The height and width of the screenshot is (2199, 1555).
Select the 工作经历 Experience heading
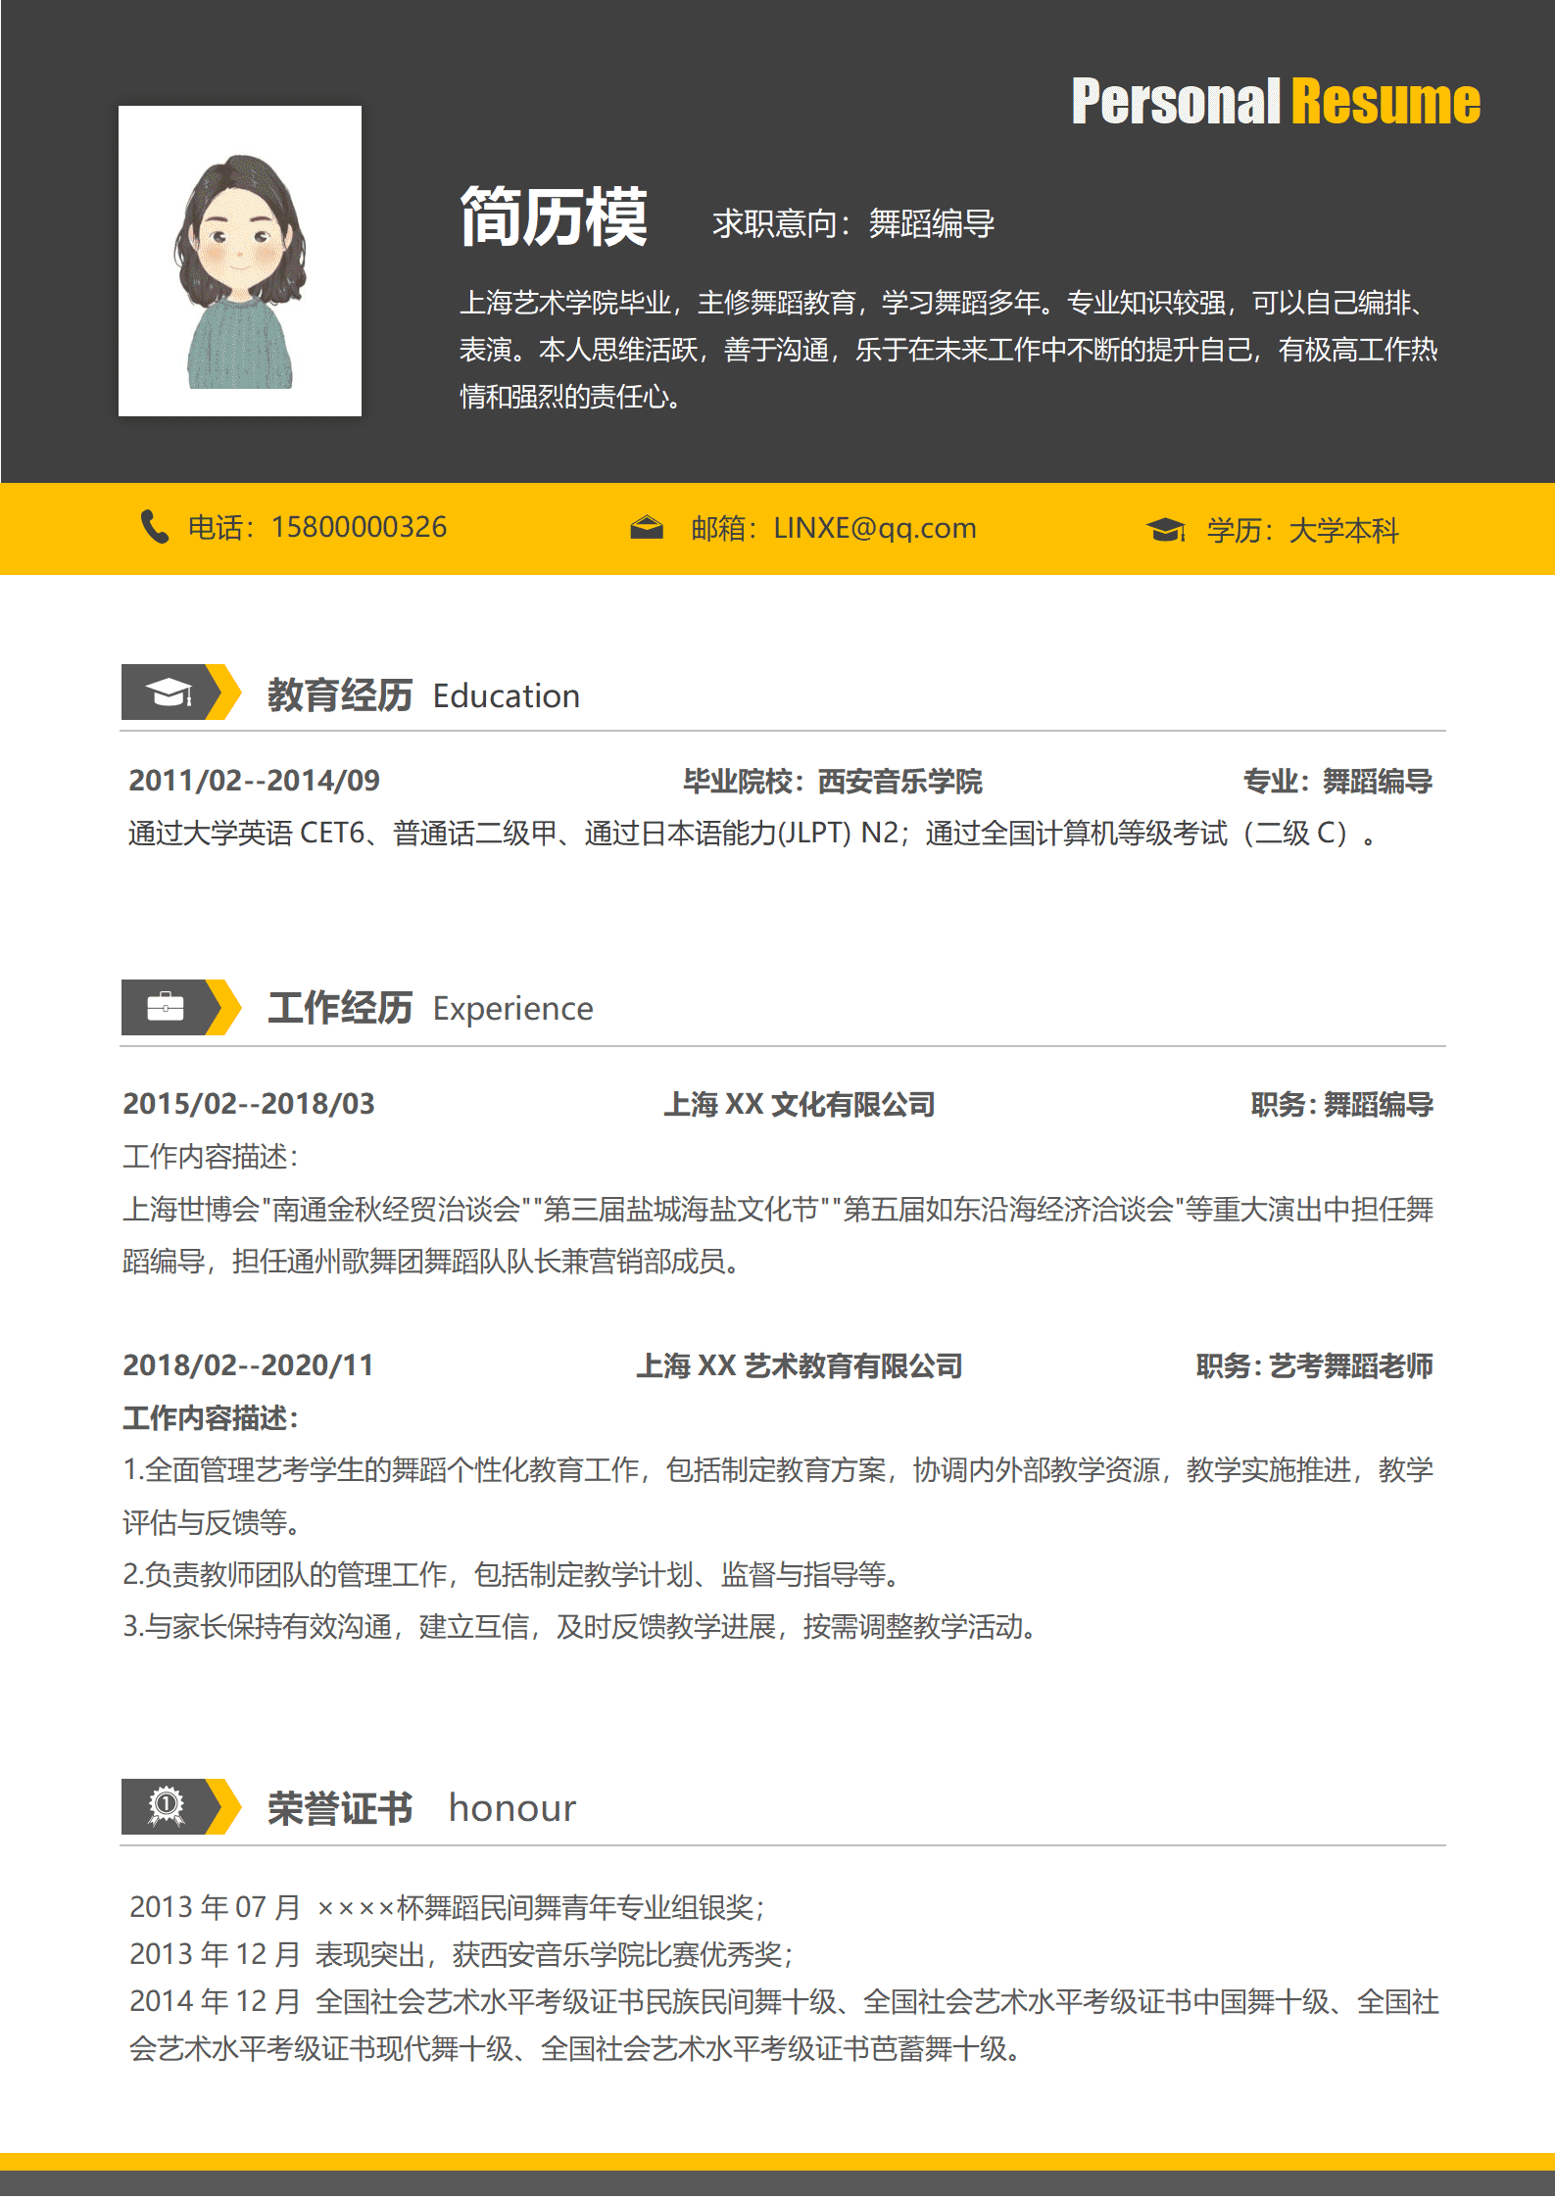click(430, 1008)
